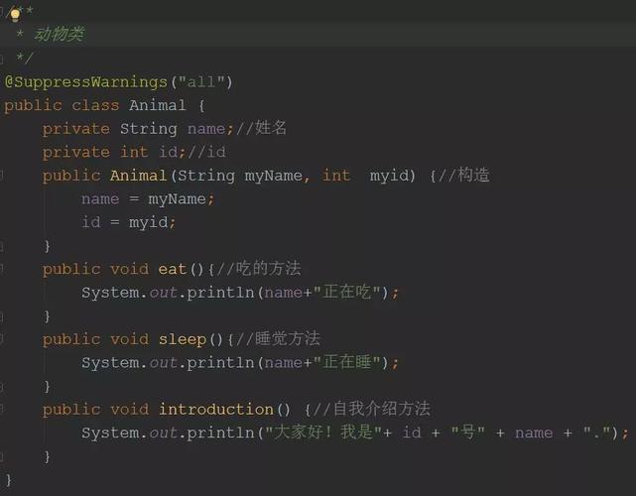Viewport: 636px width, 496px height.
Task: Click 'out' in the sleep method body
Action: [164, 362]
